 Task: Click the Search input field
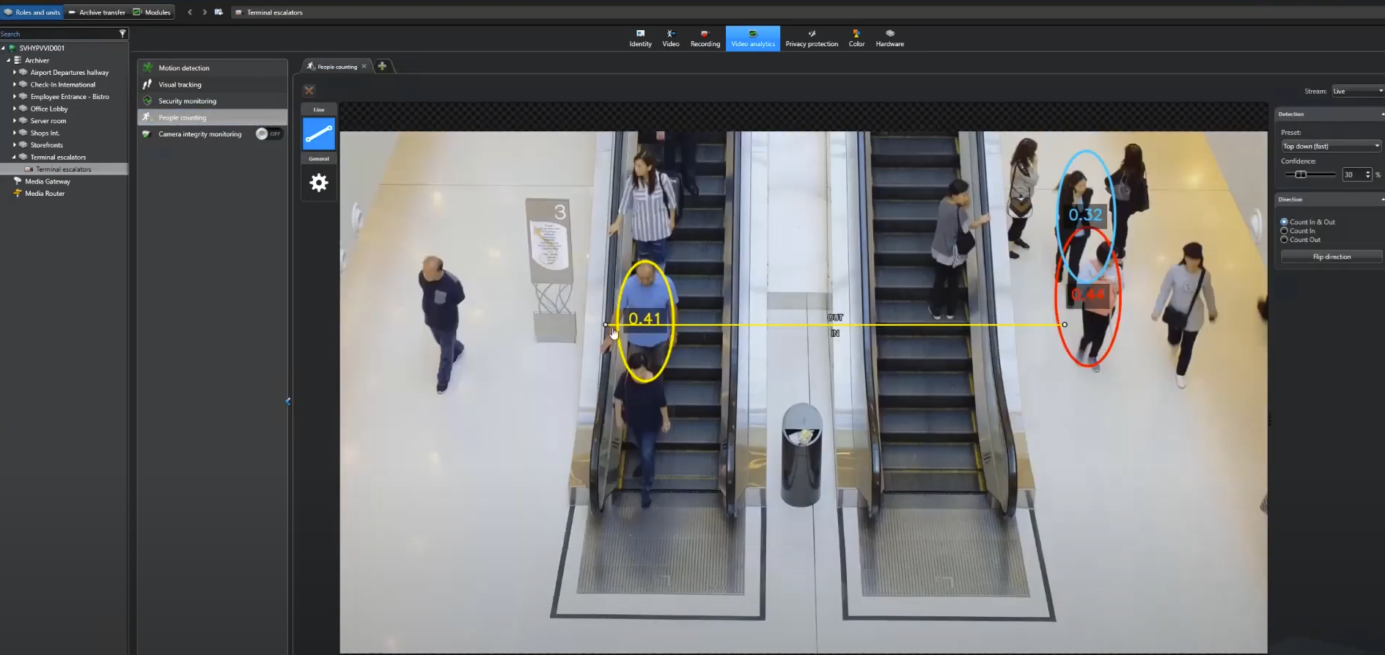click(x=57, y=34)
